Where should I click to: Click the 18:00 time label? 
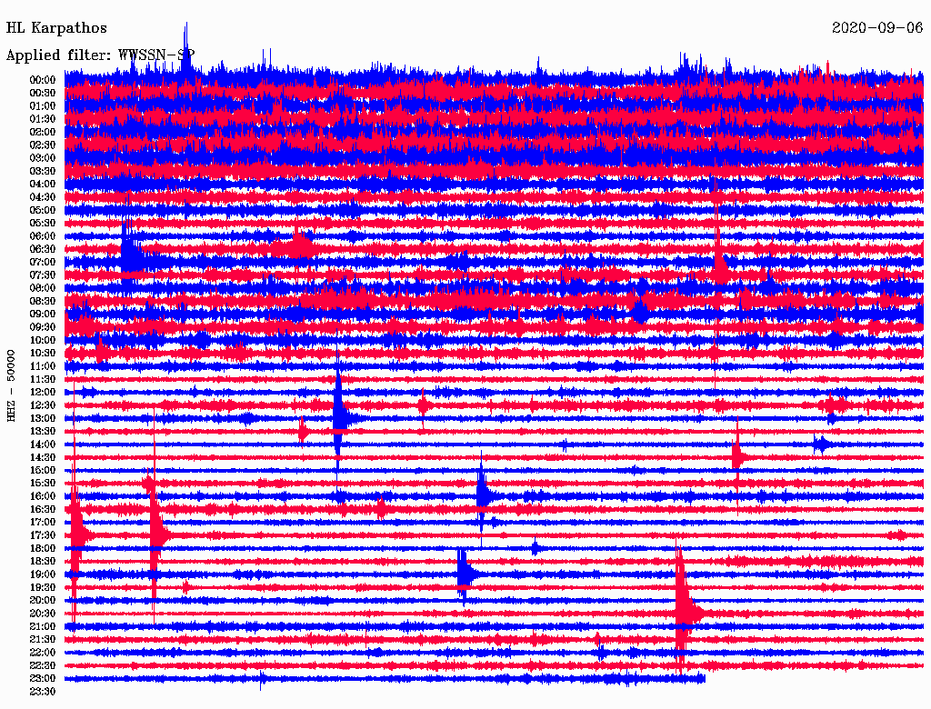[x=43, y=549]
